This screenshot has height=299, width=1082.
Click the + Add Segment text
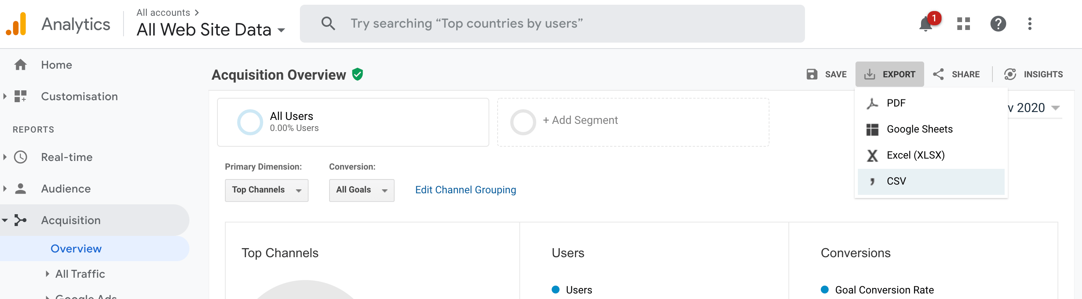(x=580, y=120)
